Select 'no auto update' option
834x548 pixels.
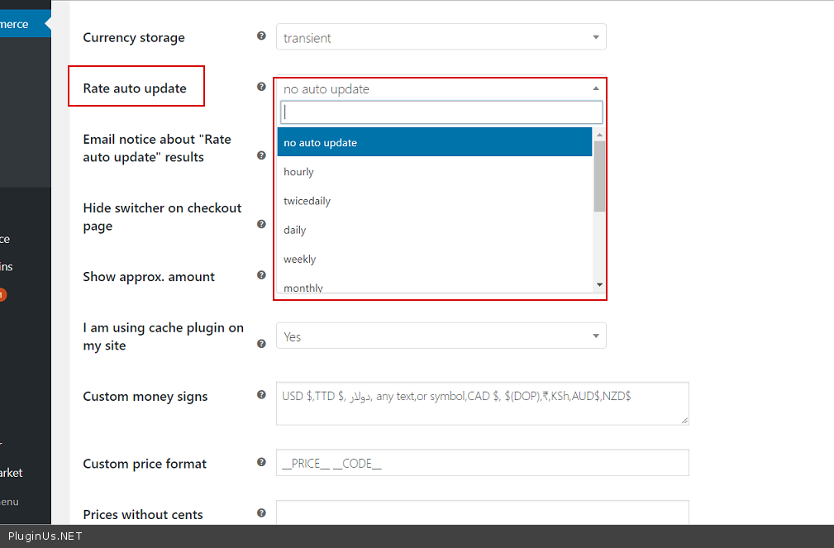435,142
